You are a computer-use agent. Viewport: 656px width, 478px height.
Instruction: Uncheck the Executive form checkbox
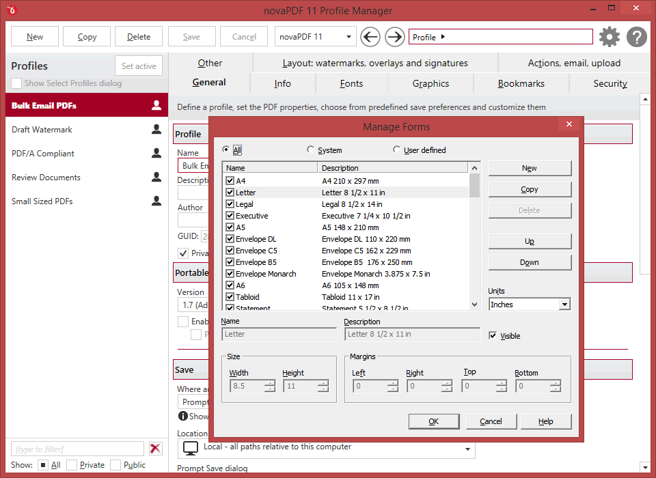click(230, 216)
